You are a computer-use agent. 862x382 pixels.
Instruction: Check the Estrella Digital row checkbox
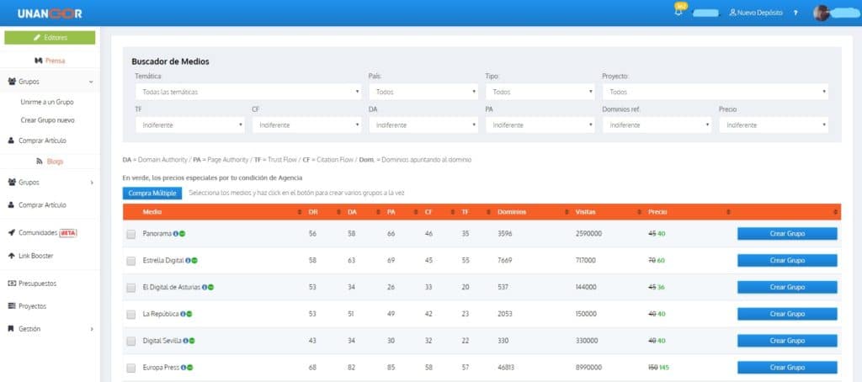point(130,261)
